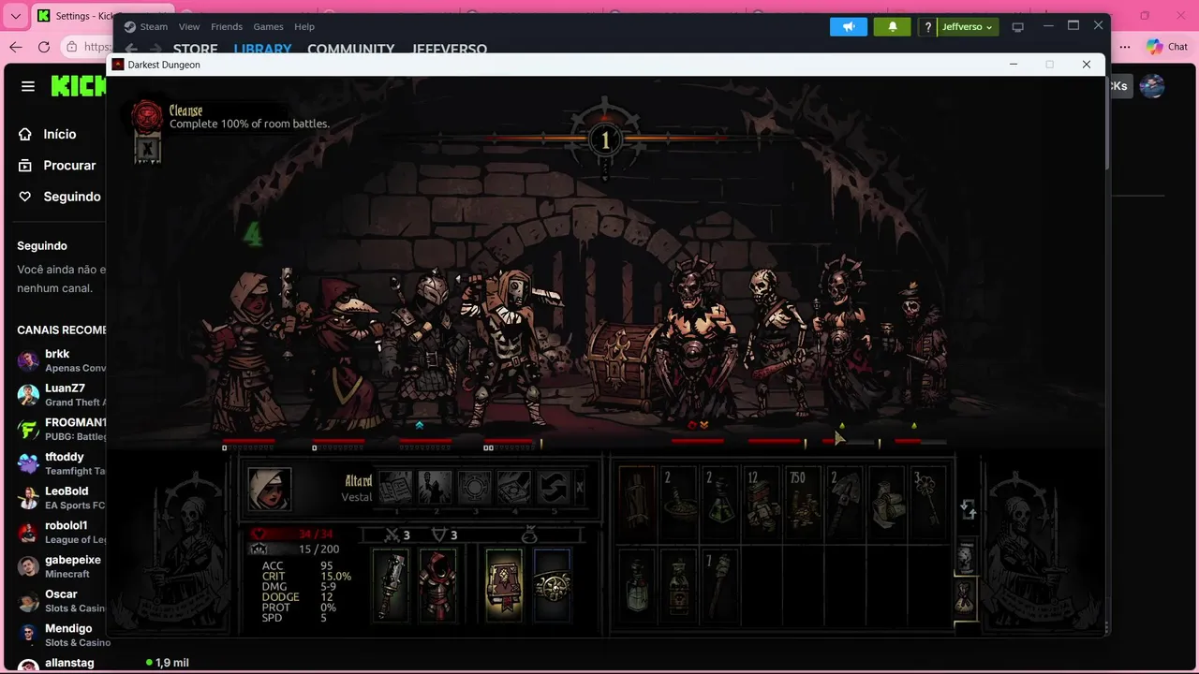Open Mendigo channel in Kick sidebar
This screenshot has height=674, width=1199.
coord(61,635)
